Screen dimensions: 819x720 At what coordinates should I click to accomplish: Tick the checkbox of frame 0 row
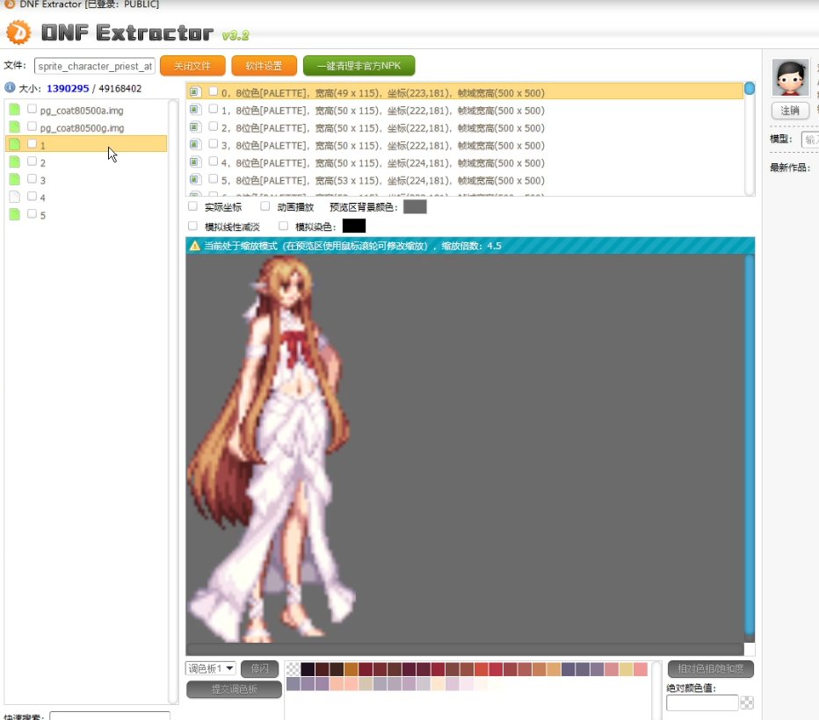(214, 91)
